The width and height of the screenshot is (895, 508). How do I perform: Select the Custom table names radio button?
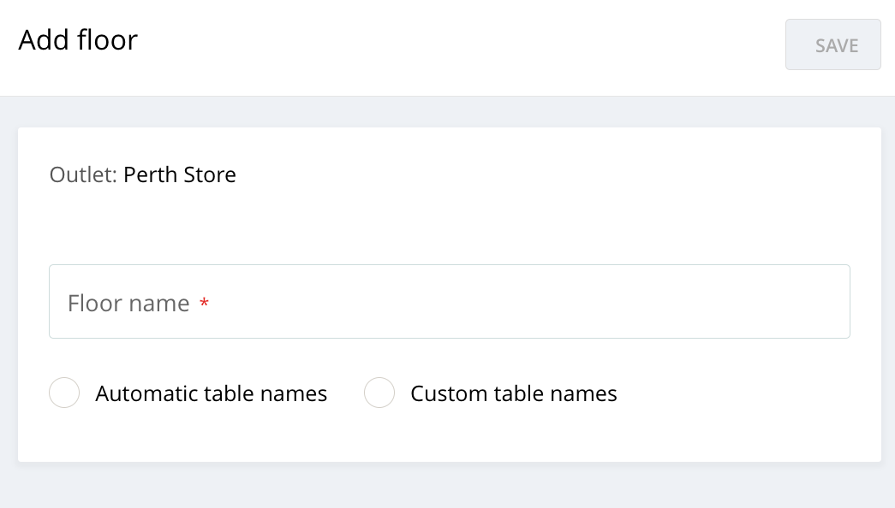(379, 393)
